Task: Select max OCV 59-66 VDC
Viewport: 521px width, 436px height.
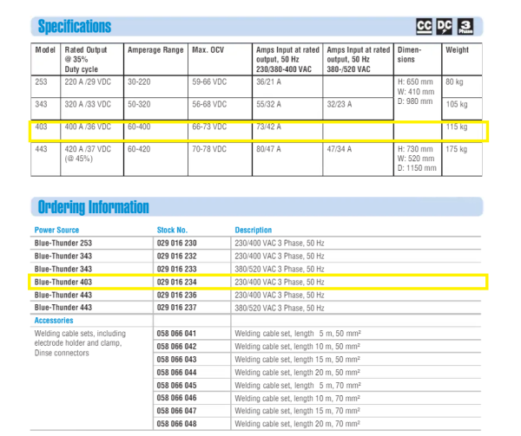Action: point(209,81)
